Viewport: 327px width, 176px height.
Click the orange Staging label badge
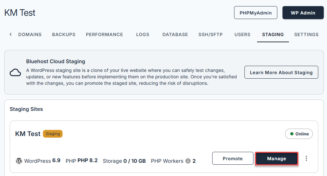tap(53, 134)
